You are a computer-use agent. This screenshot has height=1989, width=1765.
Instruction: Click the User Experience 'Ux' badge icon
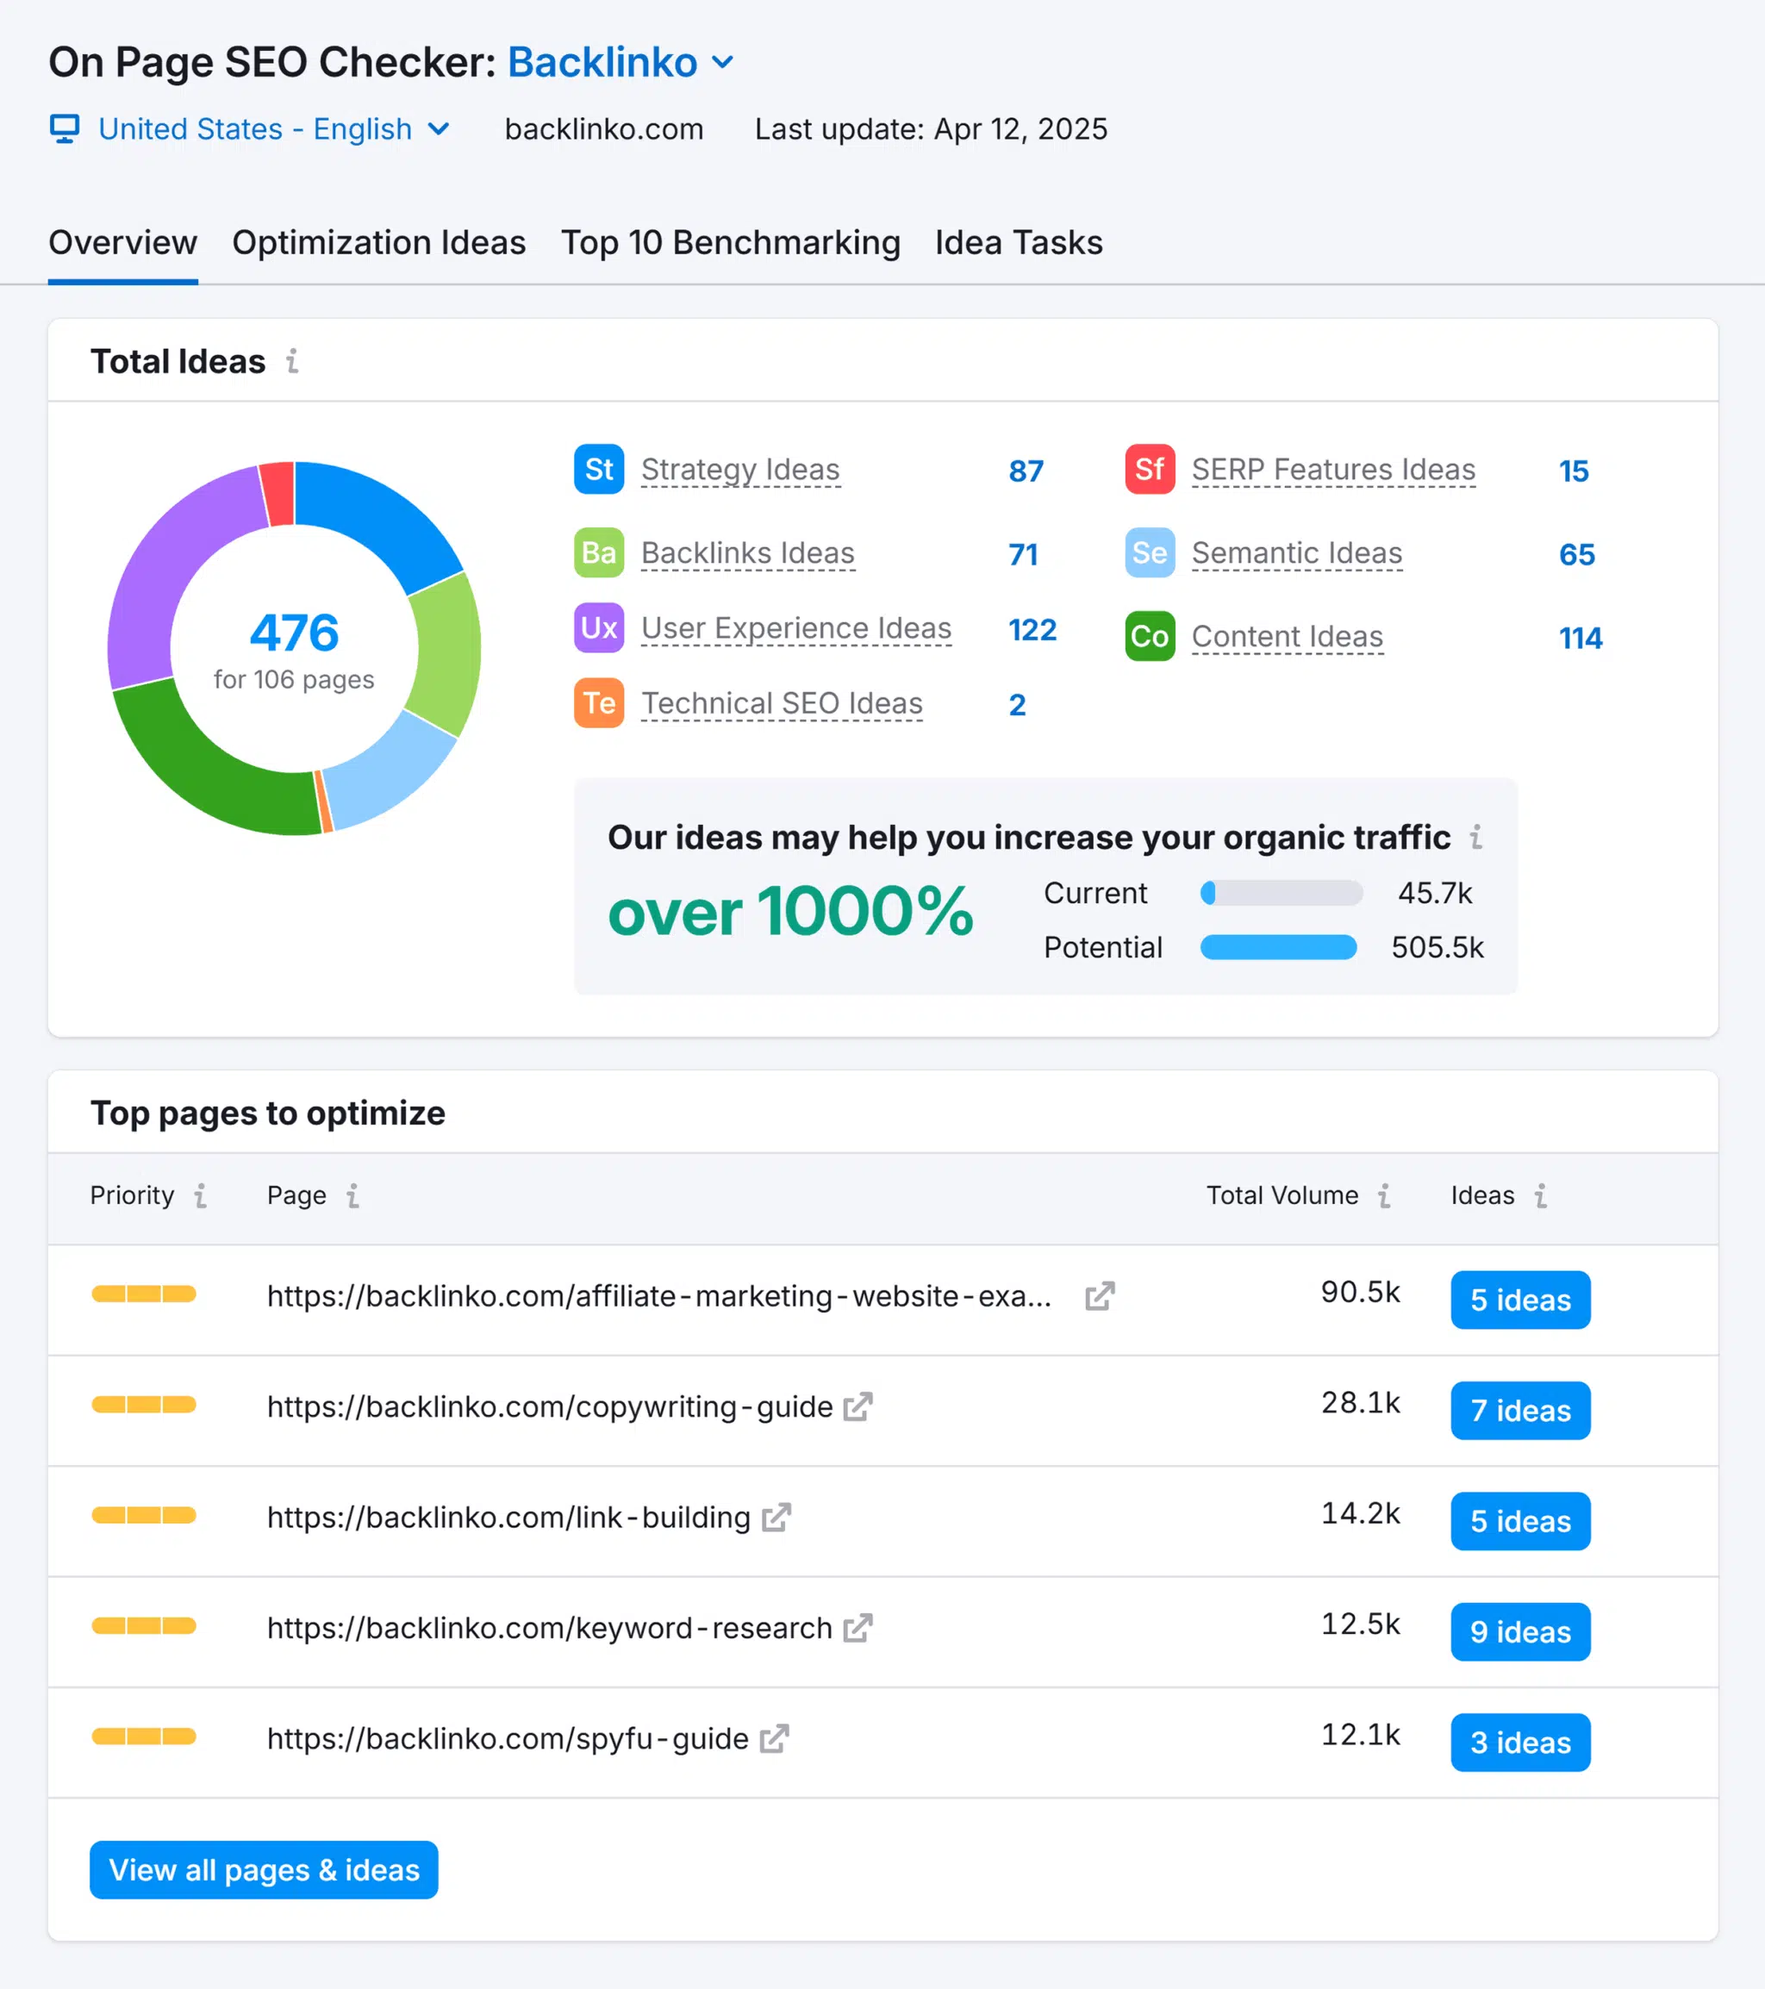coord(598,627)
